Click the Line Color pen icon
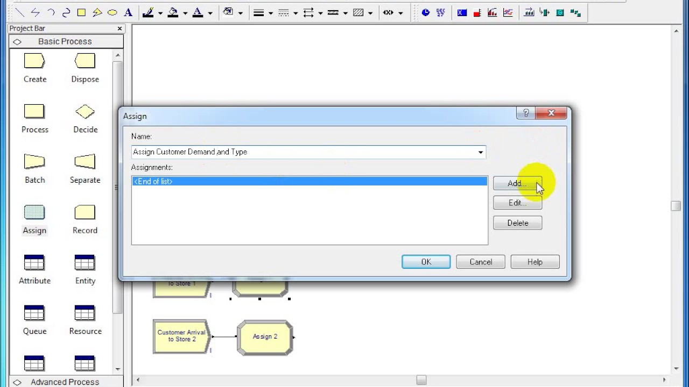The height and width of the screenshot is (387, 689). [148, 12]
